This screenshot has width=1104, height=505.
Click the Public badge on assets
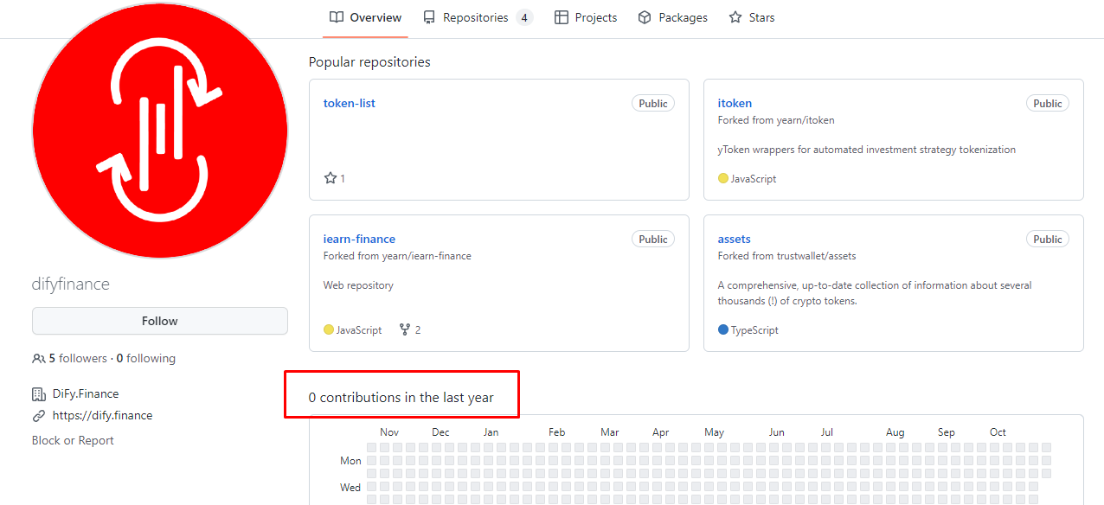click(1048, 239)
